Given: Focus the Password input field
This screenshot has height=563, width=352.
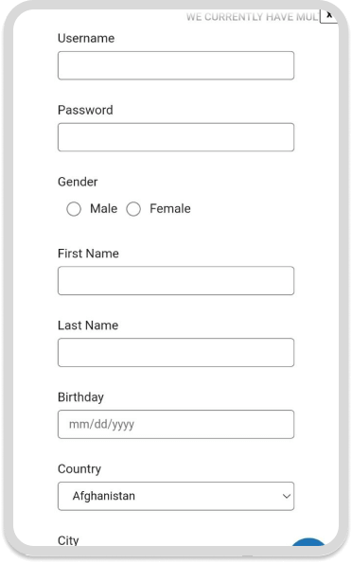Looking at the screenshot, I should (x=176, y=137).
